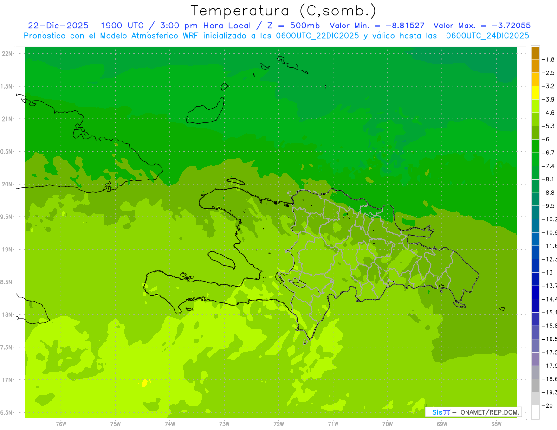
Task: Click the "0600UTC_24DIC2025" valid-until time
Action: (487, 36)
